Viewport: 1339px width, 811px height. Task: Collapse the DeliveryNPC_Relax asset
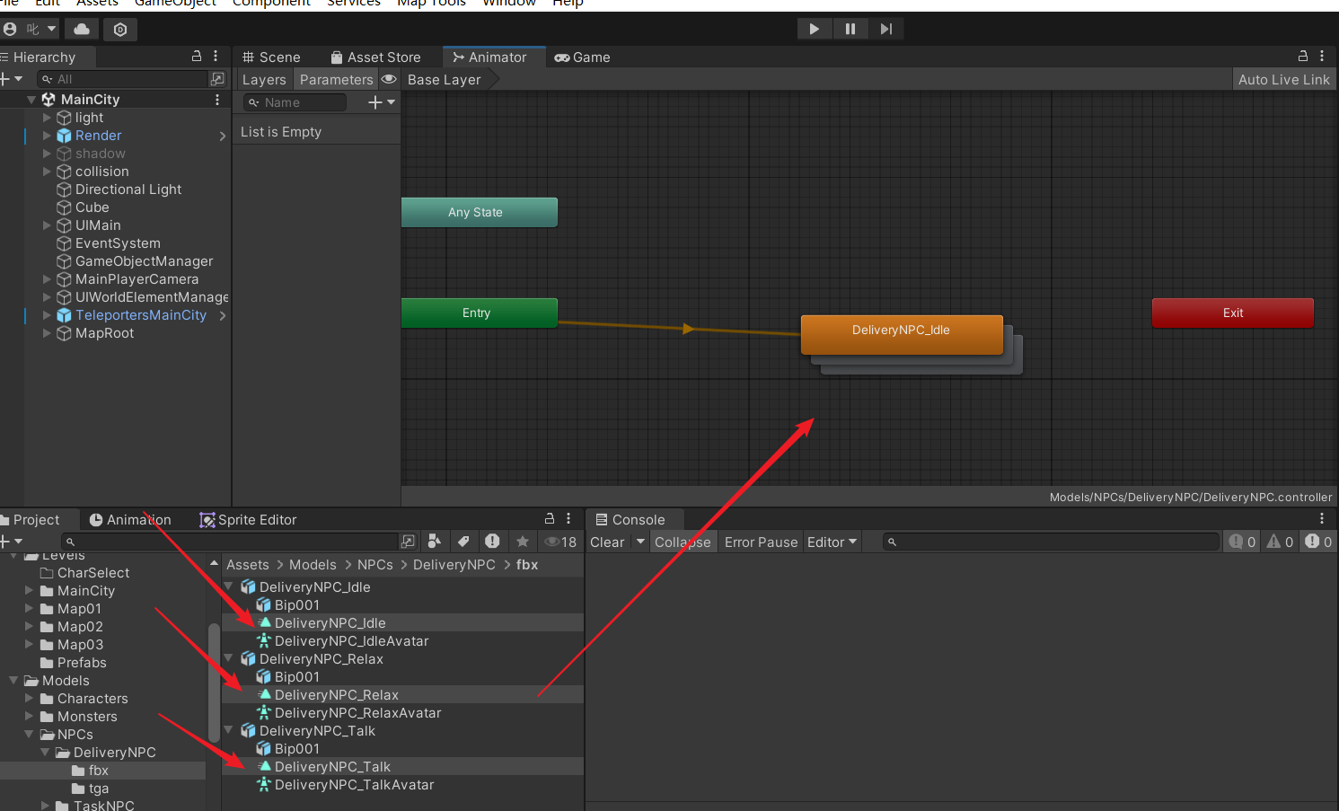(x=229, y=658)
